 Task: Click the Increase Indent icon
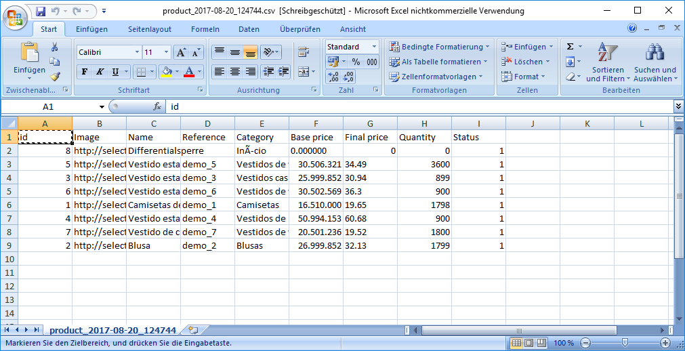[x=283, y=72]
